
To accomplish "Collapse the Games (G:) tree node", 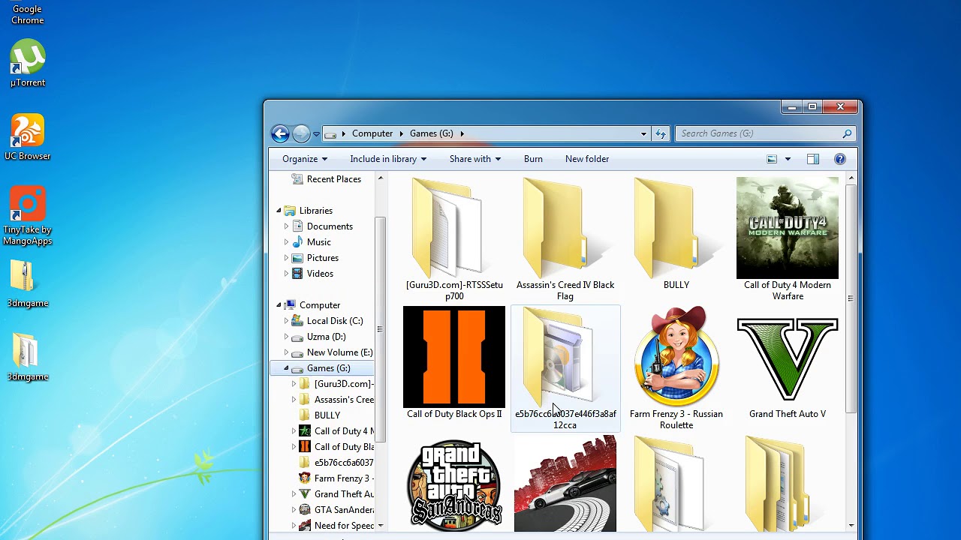I will (x=286, y=368).
